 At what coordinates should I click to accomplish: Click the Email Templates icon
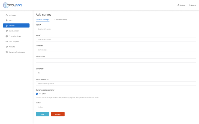coord(7,42)
